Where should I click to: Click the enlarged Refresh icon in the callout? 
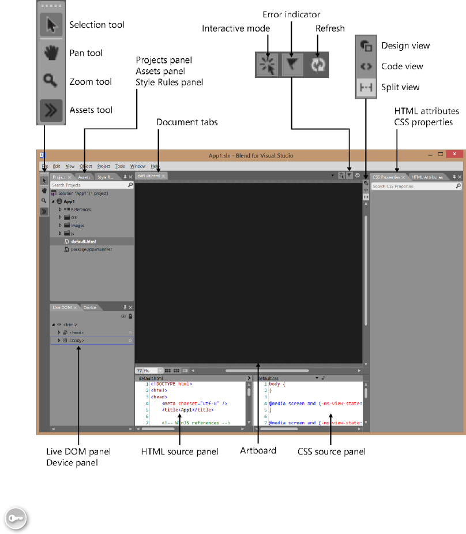(318, 65)
